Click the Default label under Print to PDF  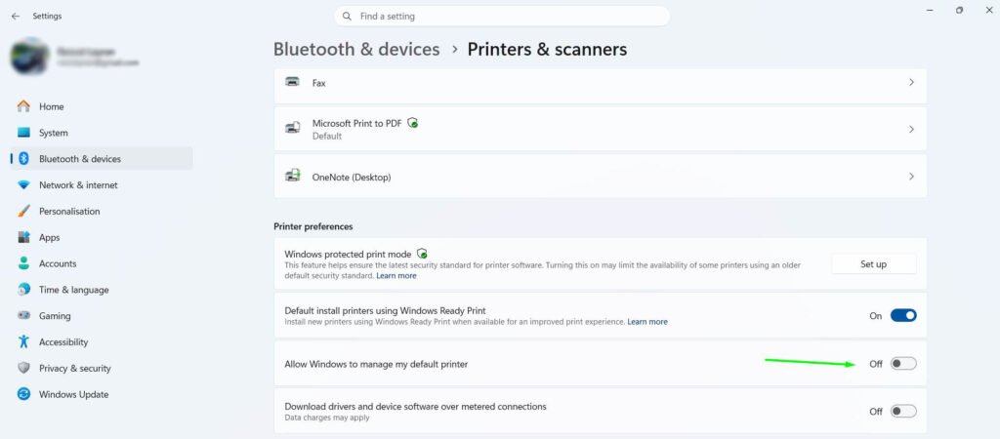(327, 136)
